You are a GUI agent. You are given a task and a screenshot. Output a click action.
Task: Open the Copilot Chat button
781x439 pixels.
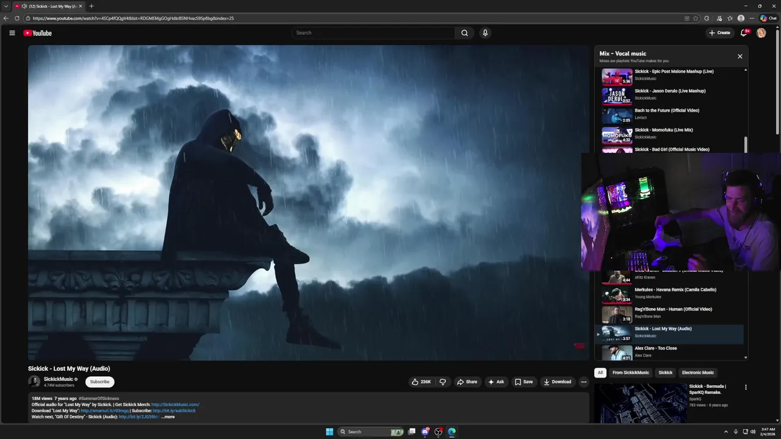pyautogui.click(x=768, y=18)
